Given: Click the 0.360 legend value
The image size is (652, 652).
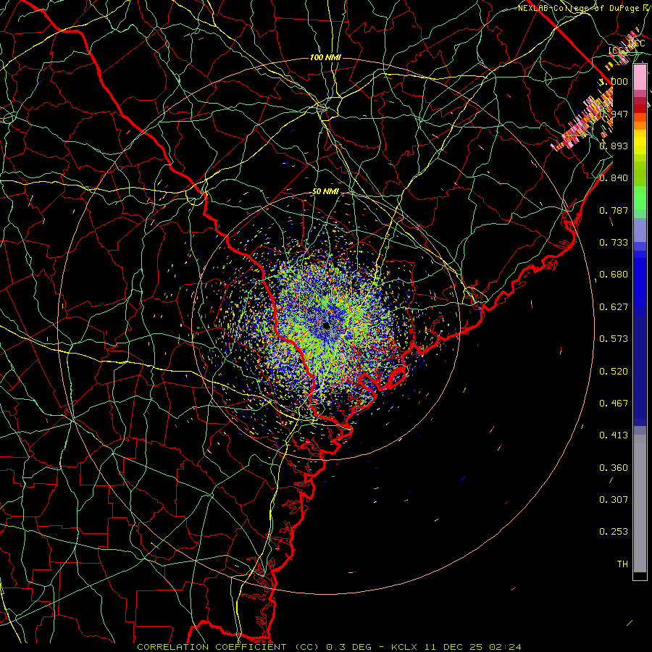Looking at the screenshot, I should tap(614, 468).
